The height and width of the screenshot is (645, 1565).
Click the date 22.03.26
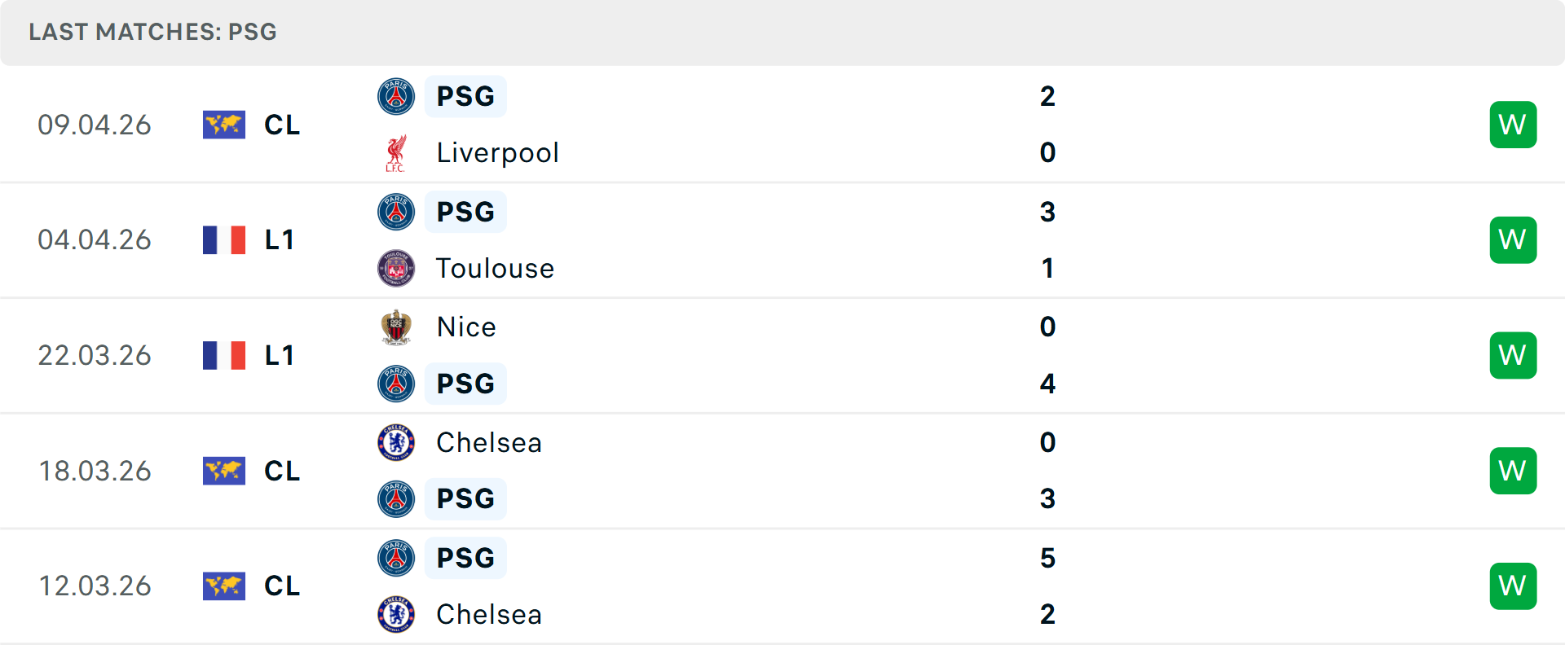point(95,355)
